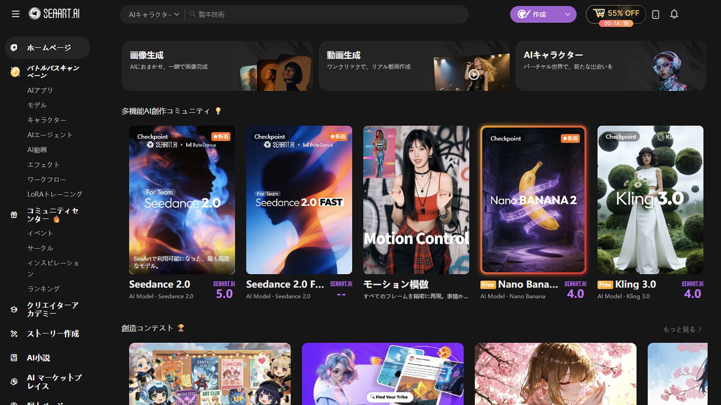721x405 pixels.
Task: Click the Story creation wand icon
Action: pyautogui.click(x=14, y=334)
